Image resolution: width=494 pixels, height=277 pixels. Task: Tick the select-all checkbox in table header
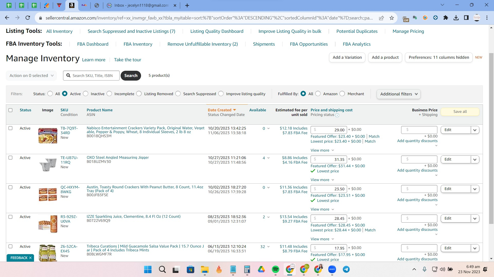pyautogui.click(x=11, y=110)
